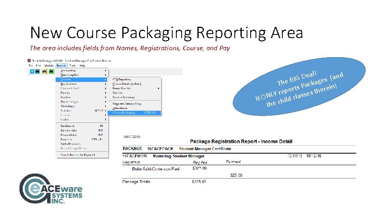Select the highlighted Courses menu entry
Screen dimensions: 390x219
pyautogui.click(x=82, y=79)
